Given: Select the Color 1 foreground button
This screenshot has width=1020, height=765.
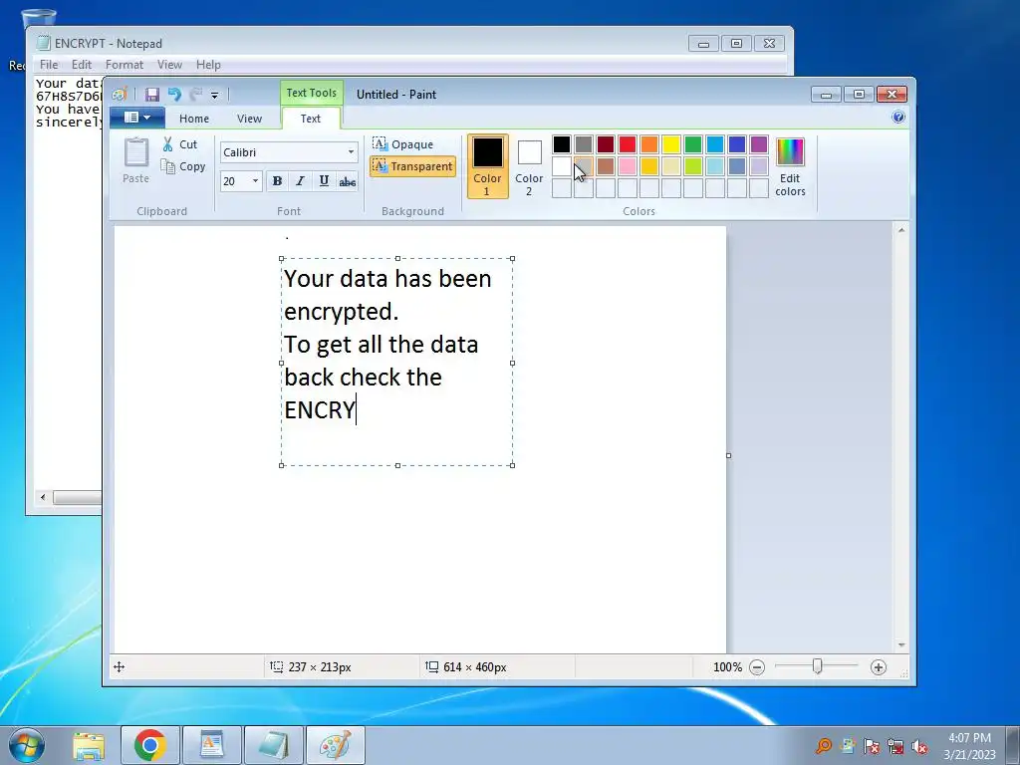Looking at the screenshot, I should click(487, 166).
